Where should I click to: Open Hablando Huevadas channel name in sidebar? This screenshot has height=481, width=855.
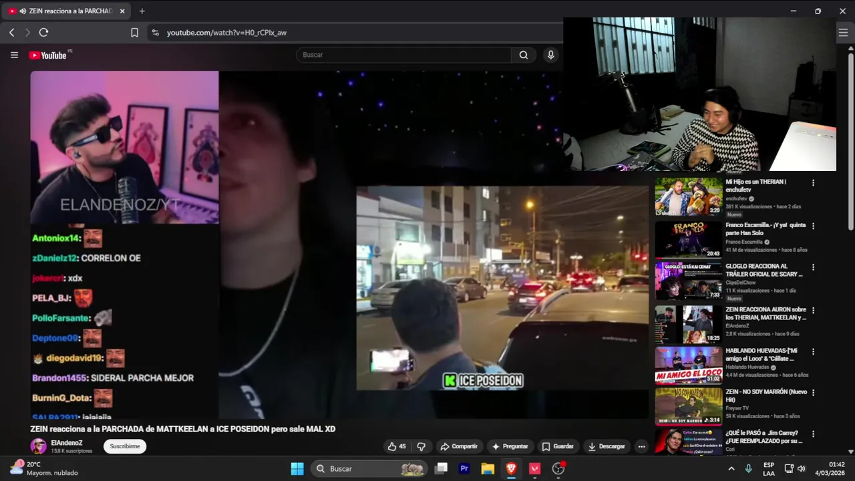coord(747,367)
